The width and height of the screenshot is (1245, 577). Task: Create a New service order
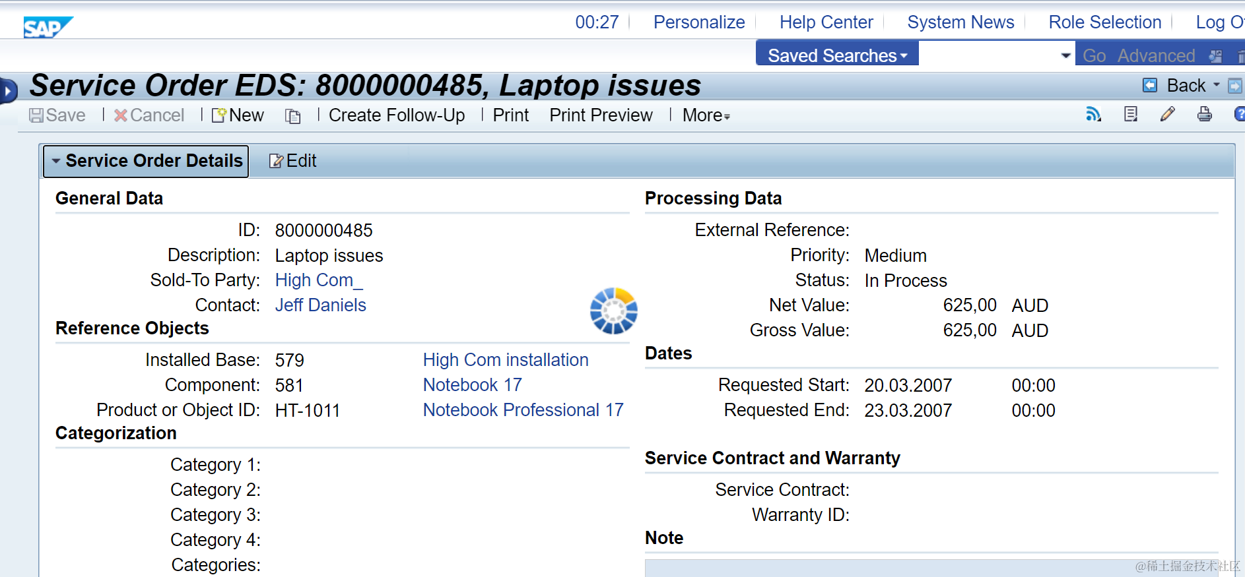pyautogui.click(x=238, y=115)
